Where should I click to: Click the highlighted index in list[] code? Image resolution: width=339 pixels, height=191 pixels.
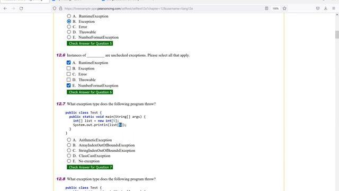coord(120,125)
